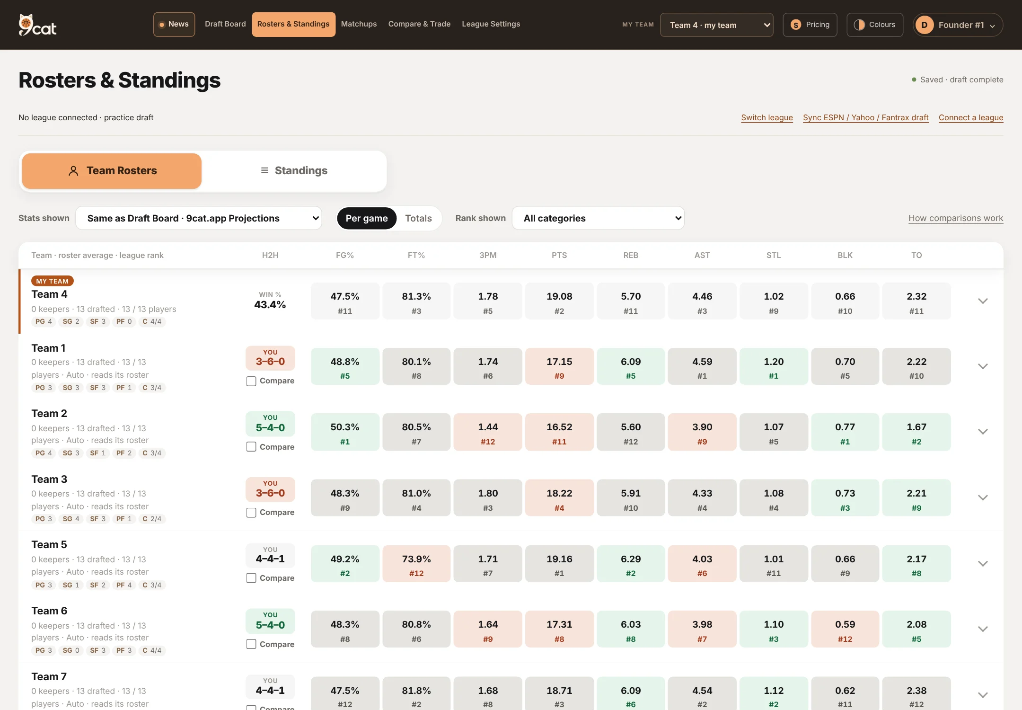
Task: Tick Compare checkbox for Team 1
Action: [251, 381]
